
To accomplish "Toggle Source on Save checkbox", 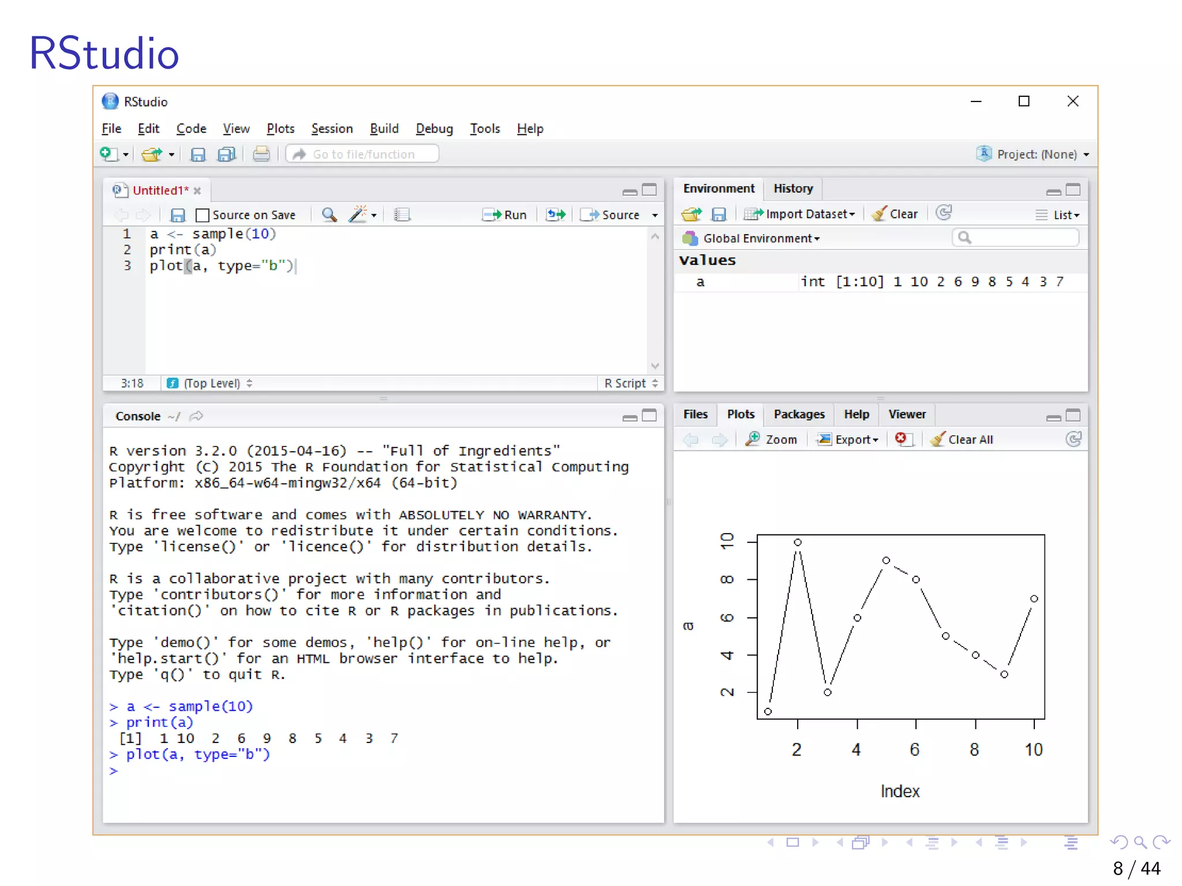I will pos(202,215).
